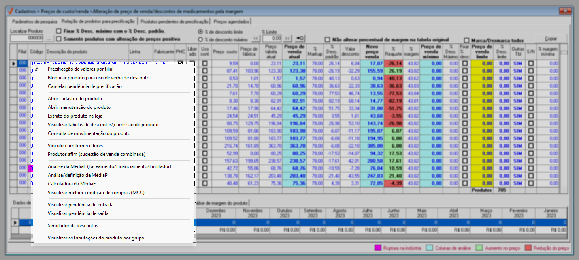Click the magenta 'Ruptura na indústria' legend swatch
Viewport: 579px width, 260px height.
coord(378,248)
